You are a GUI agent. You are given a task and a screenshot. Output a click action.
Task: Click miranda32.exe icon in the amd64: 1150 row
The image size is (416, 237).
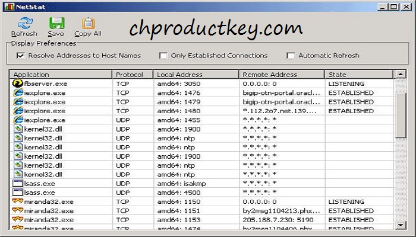coord(18,201)
